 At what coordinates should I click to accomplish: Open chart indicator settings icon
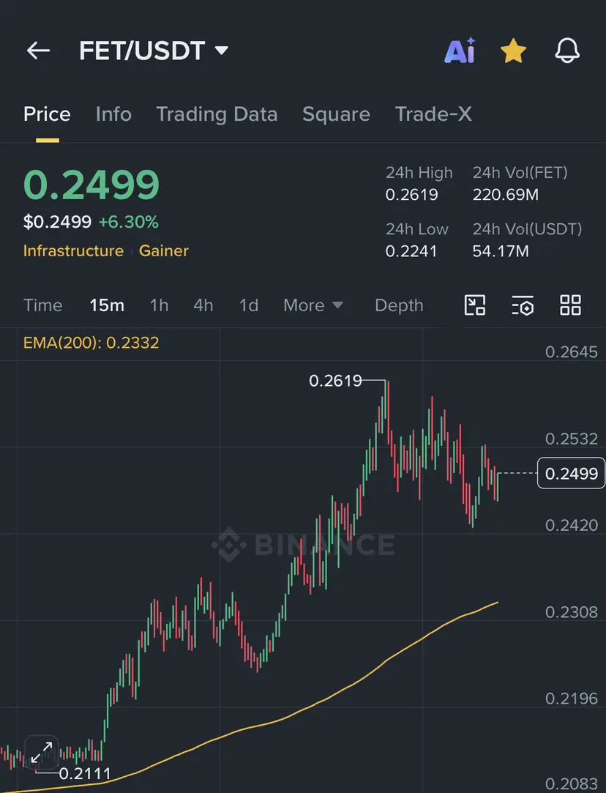(523, 305)
